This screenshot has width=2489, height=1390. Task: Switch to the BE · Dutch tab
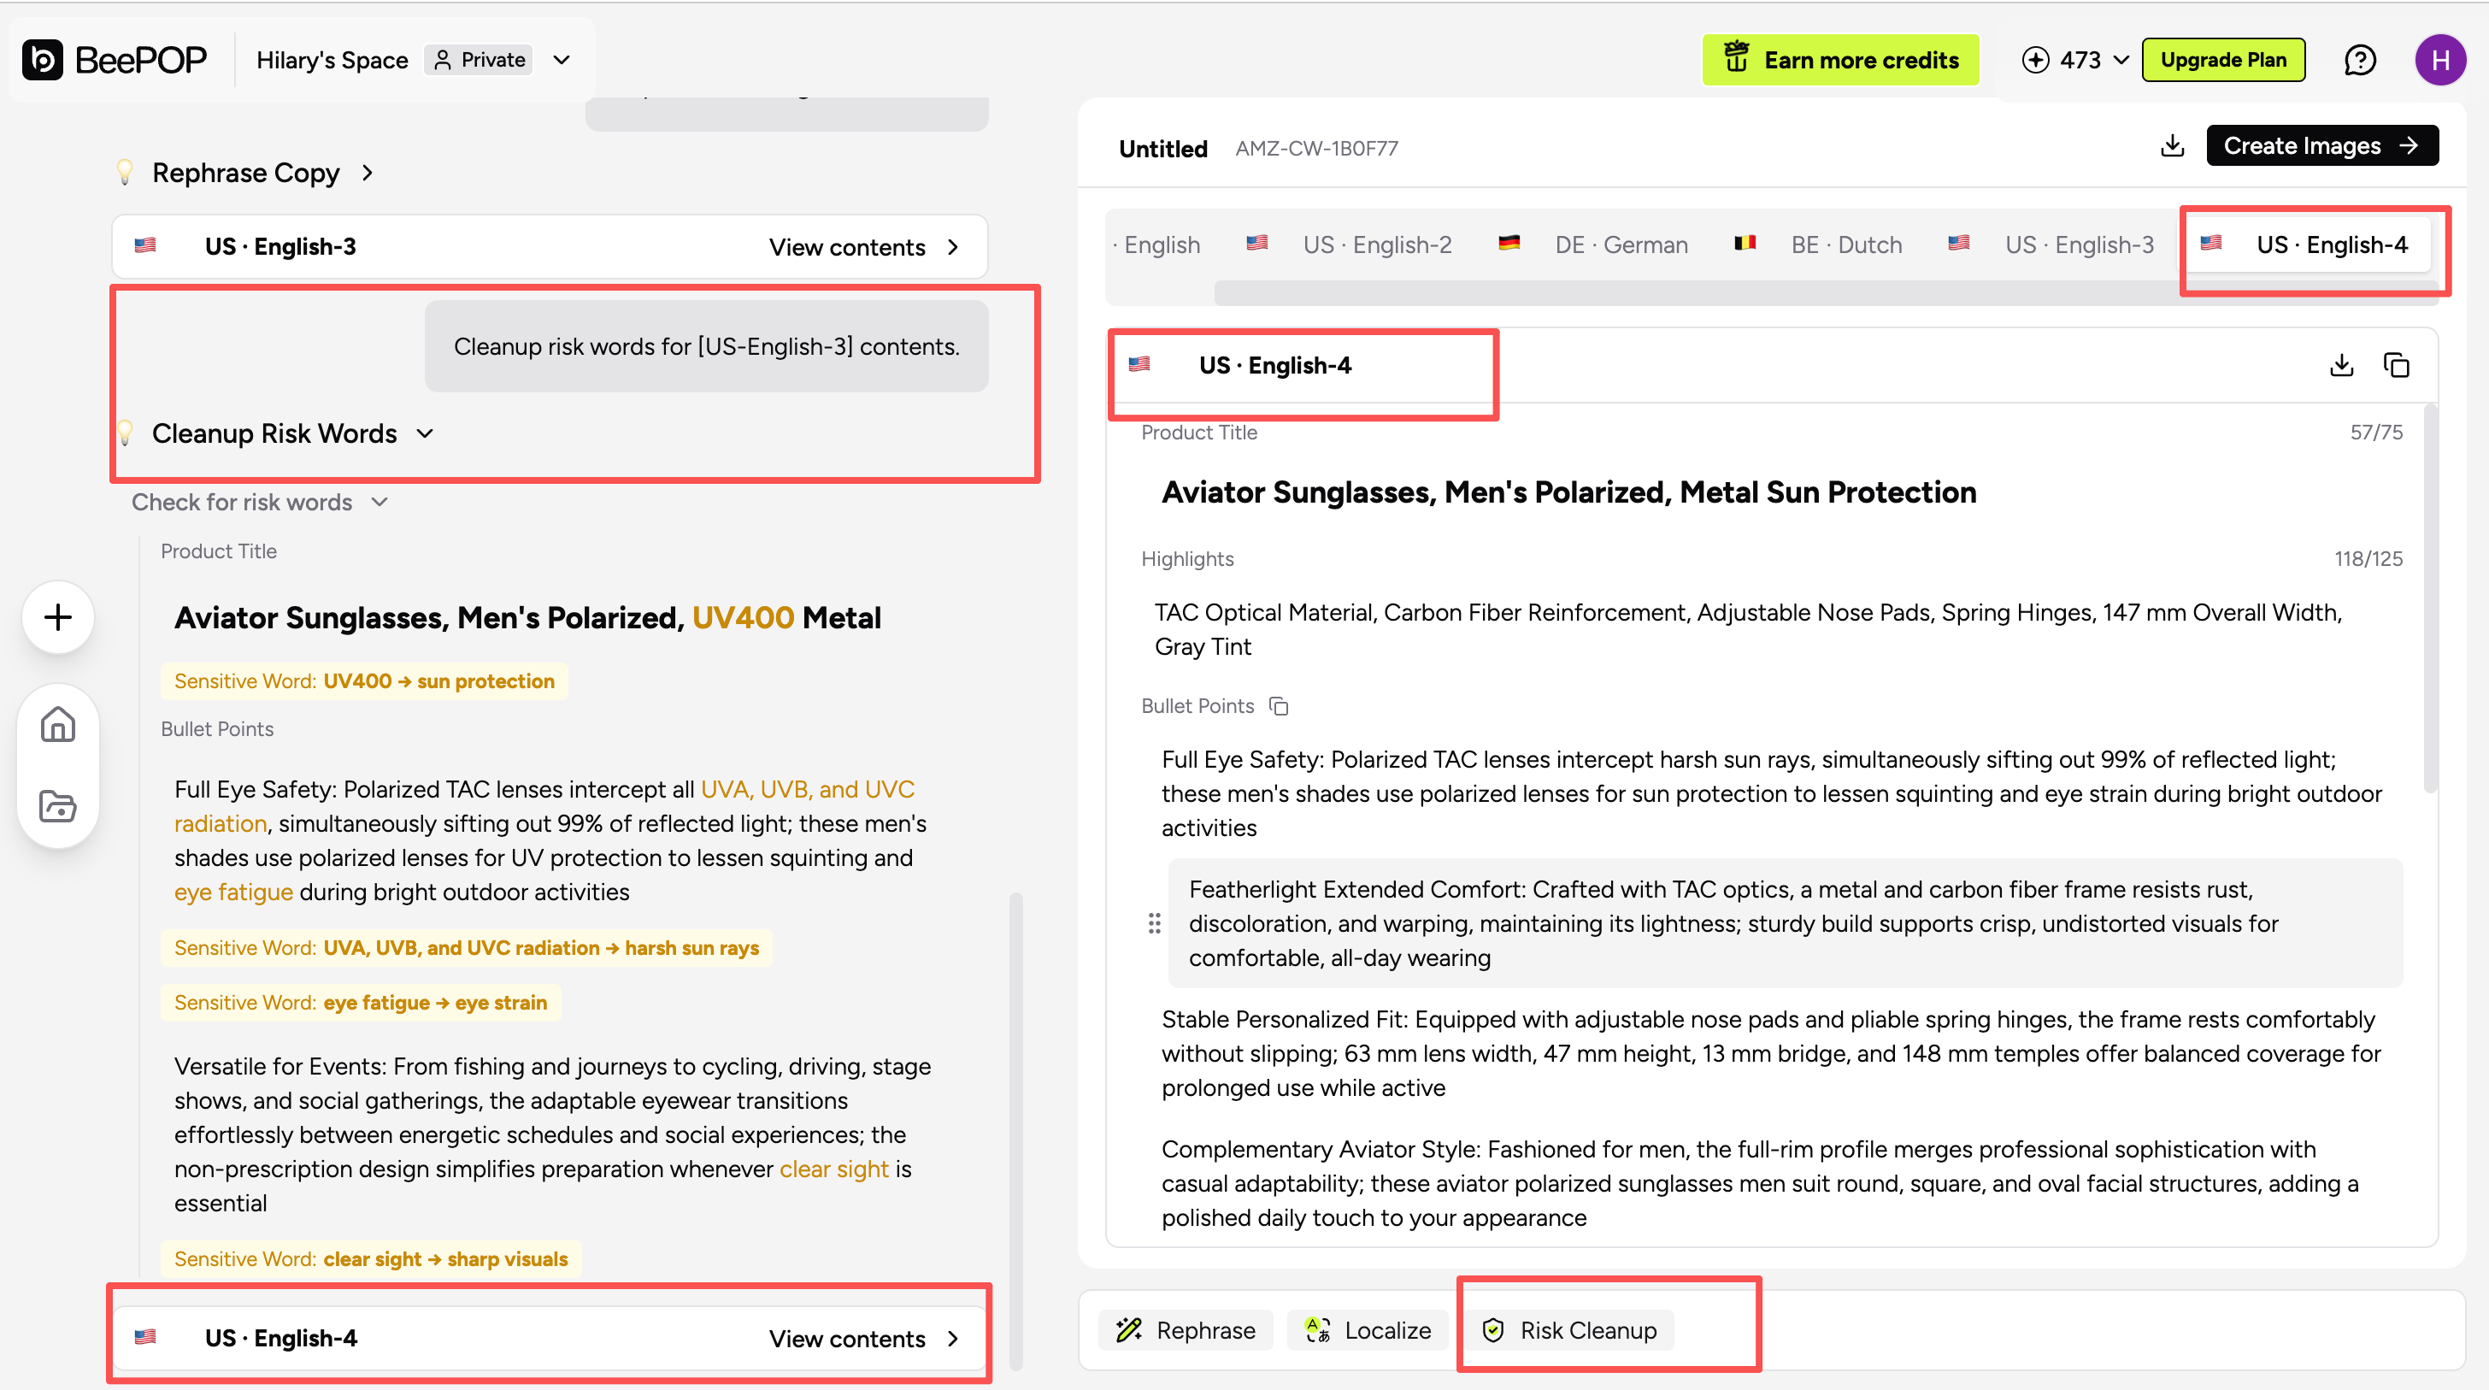coord(1816,244)
